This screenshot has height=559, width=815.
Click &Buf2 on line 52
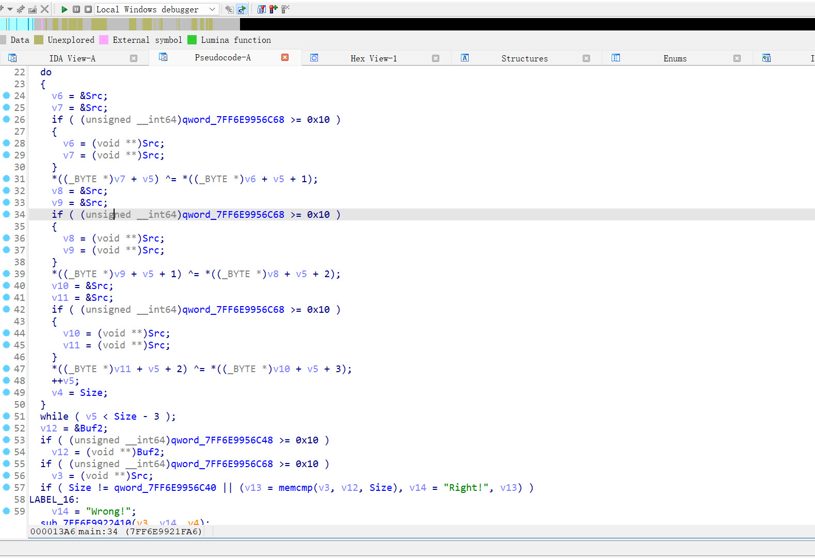click(88, 428)
